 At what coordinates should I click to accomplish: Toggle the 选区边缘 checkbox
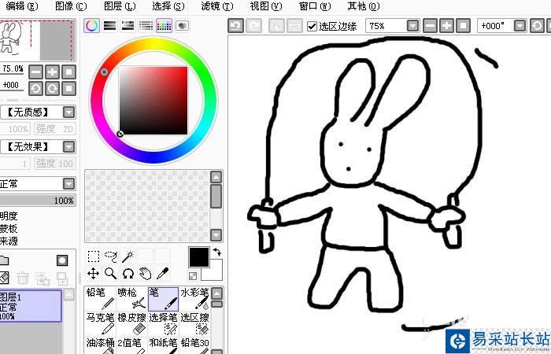[x=312, y=26]
